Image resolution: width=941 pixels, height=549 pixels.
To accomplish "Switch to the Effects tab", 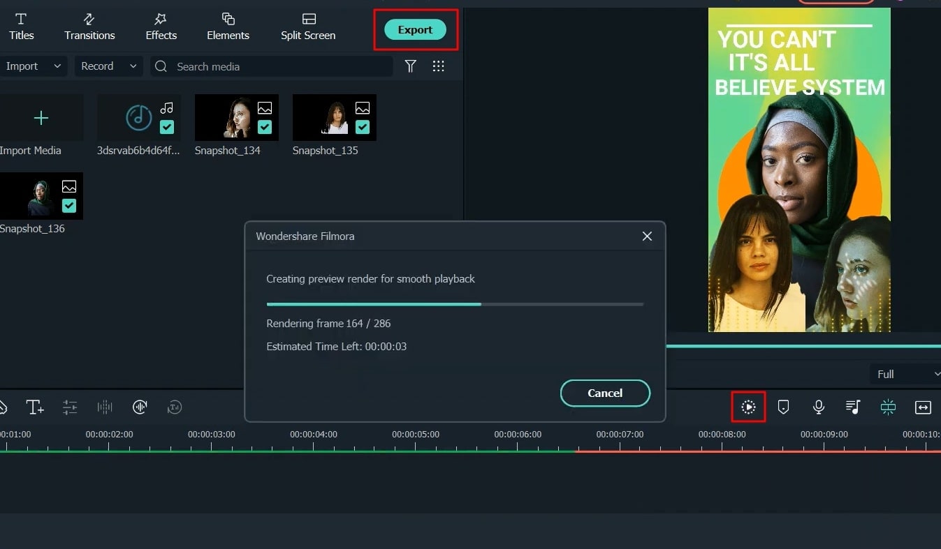I will (161, 27).
